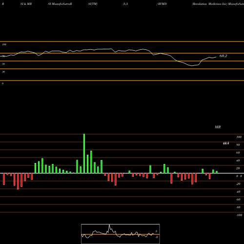Click the 80 label on MR axis
The height and width of the screenshot is (244, 244).
[238, 145]
